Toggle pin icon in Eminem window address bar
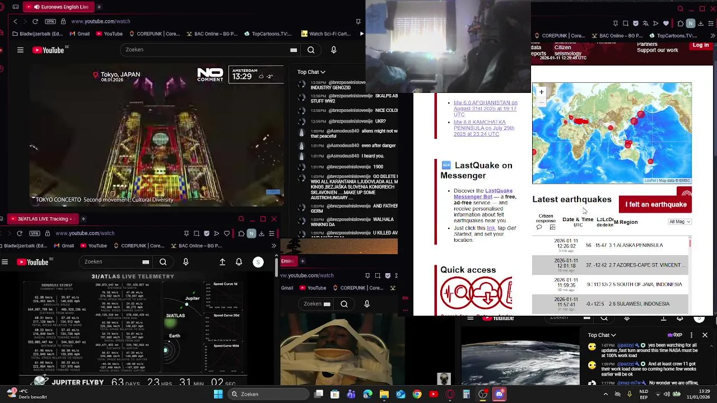The width and height of the screenshot is (717, 403). [367, 275]
